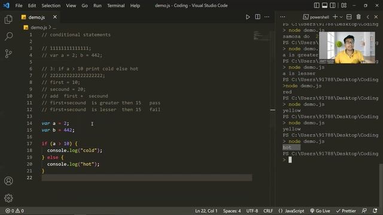Image resolution: width=383 pixels, height=215 pixels.
Task: Open Customize Layout icon
Action: click(344, 5)
